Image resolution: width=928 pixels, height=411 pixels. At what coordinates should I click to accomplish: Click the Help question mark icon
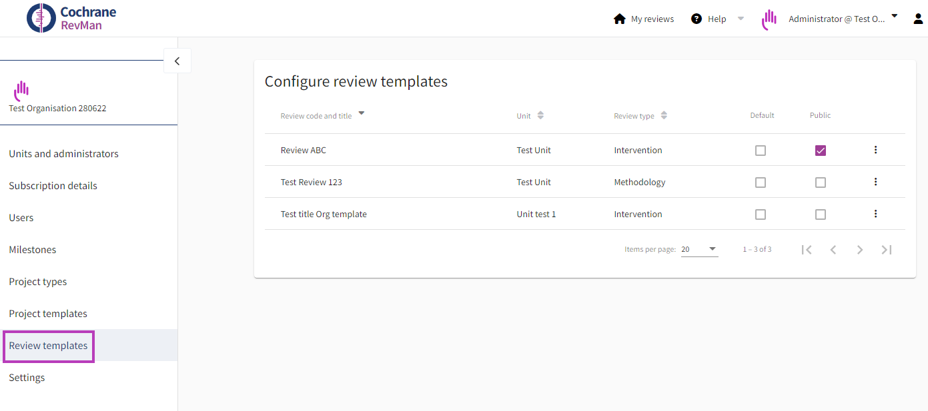click(x=697, y=19)
